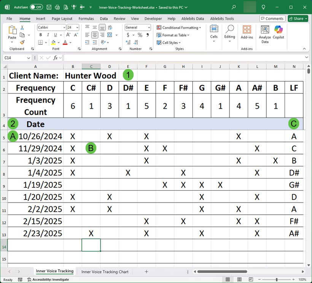The image size is (312, 283).
Task: Expand the Conditional Formatting menu
Action: (179, 27)
